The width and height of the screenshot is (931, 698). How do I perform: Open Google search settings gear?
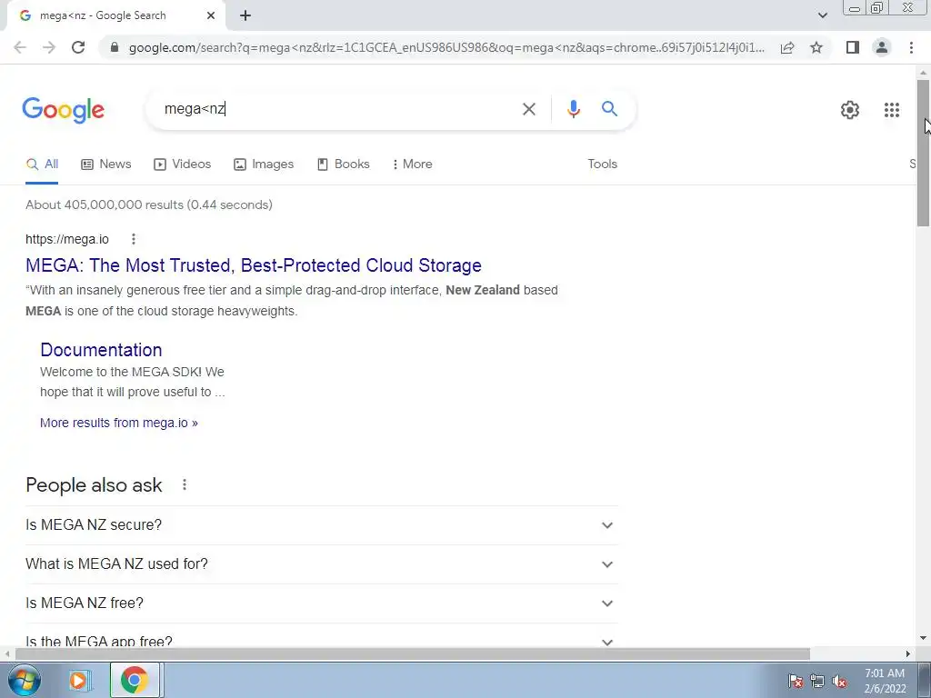coord(850,110)
